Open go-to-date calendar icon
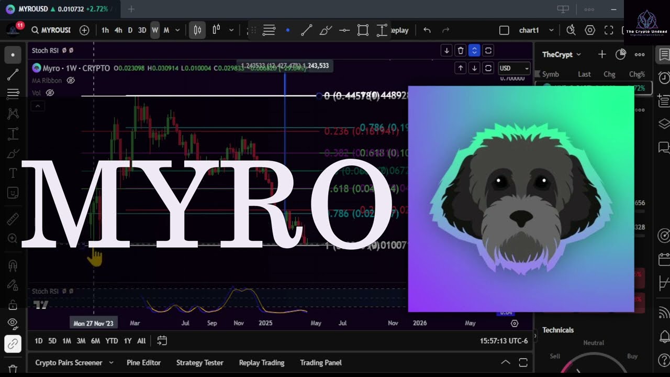The image size is (670, 377). click(162, 341)
